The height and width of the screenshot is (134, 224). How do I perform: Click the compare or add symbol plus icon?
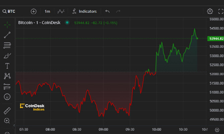[33, 11]
